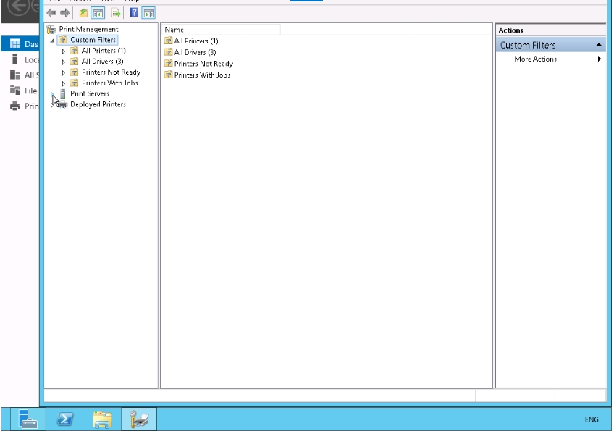This screenshot has width=614, height=431.
Task: Collapse the Custom Filters tree node
Action: 52,41
